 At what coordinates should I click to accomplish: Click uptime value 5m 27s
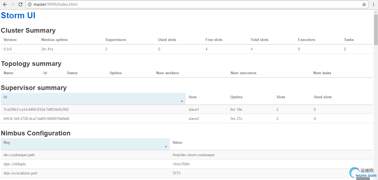[236, 119]
